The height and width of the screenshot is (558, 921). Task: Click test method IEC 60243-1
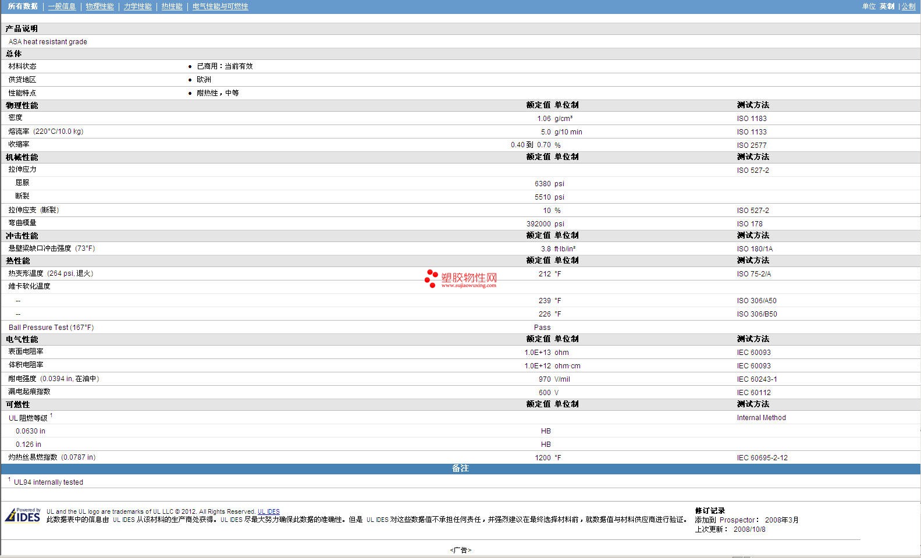coord(757,379)
